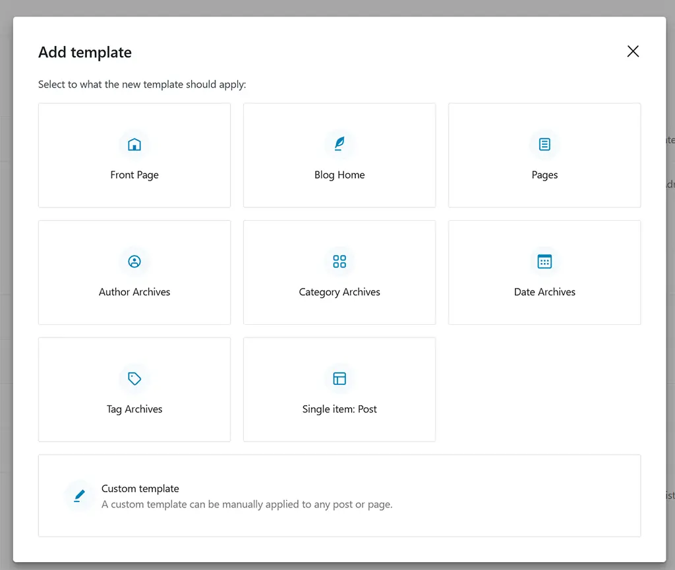This screenshot has height=570, width=675.
Task: Pick the Tag Archives text label
Action: (134, 409)
